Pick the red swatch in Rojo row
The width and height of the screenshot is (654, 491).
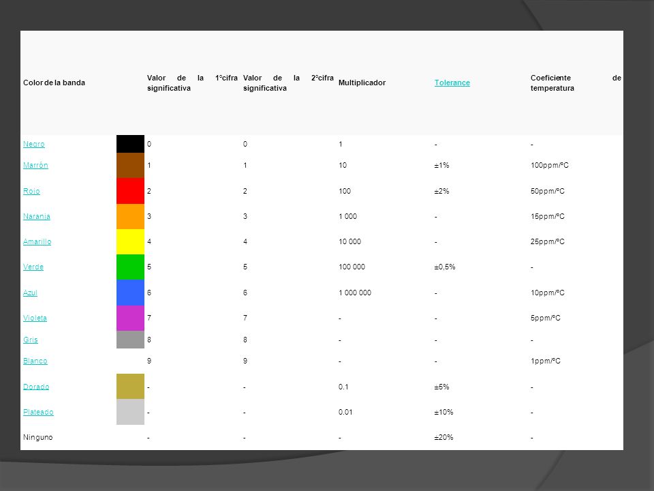[x=131, y=191]
